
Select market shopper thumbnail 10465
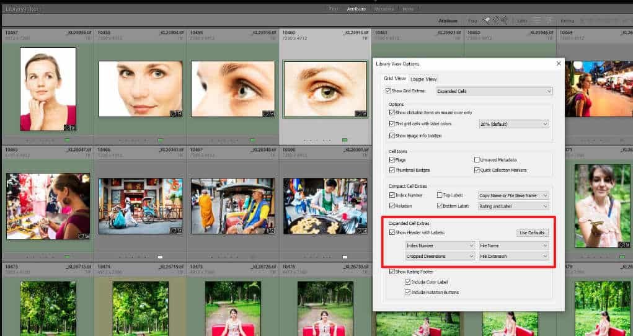click(x=48, y=206)
